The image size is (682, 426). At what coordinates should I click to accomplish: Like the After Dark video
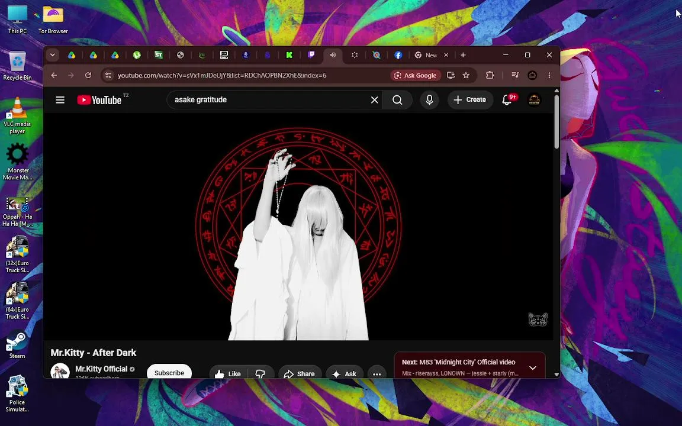[x=229, y=374]
